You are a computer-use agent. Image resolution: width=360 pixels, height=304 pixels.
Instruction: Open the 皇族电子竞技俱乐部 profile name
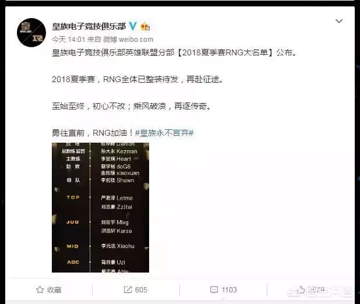tap(89, 26)
